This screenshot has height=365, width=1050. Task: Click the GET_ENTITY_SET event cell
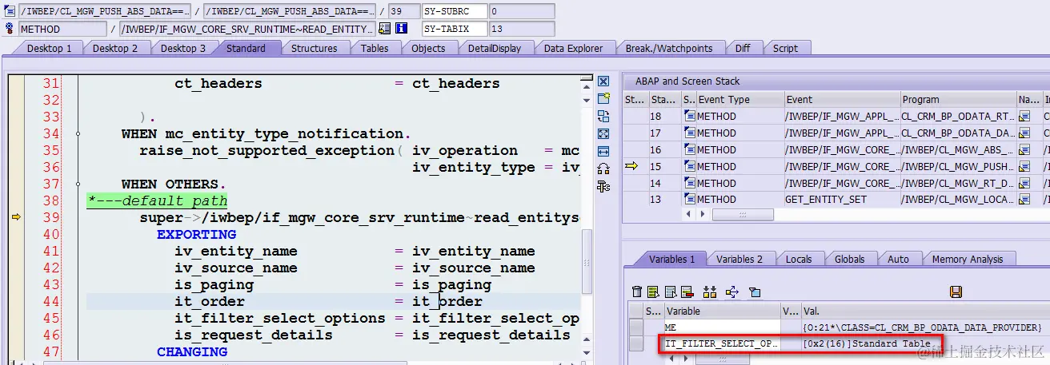(x=841, y=200)
